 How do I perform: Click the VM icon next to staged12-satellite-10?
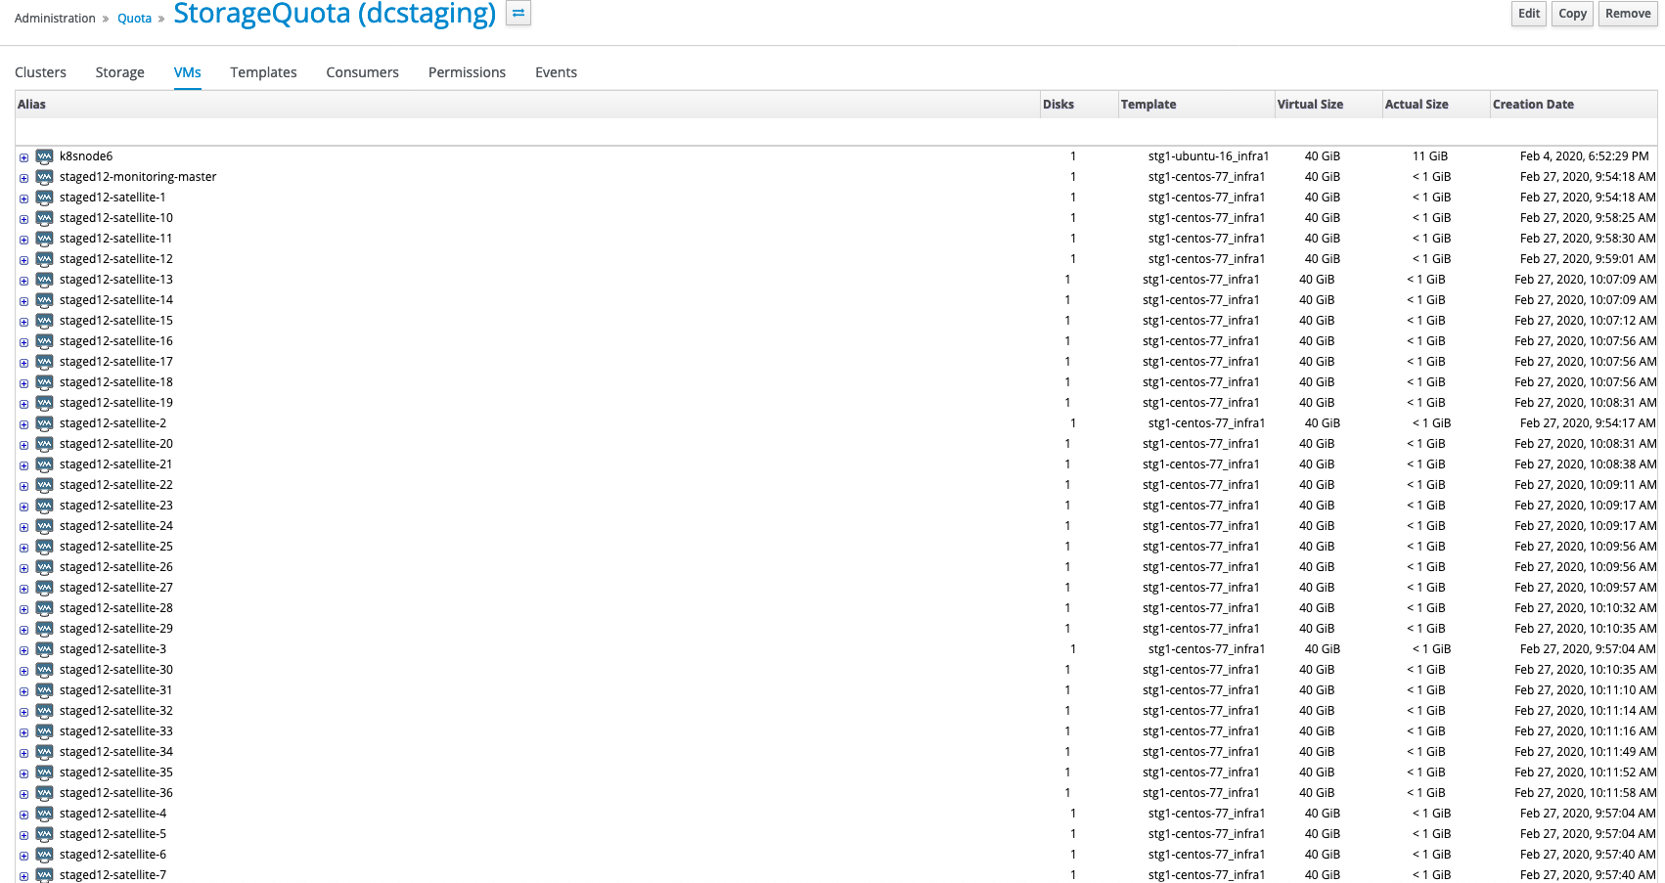coord(44,218)
